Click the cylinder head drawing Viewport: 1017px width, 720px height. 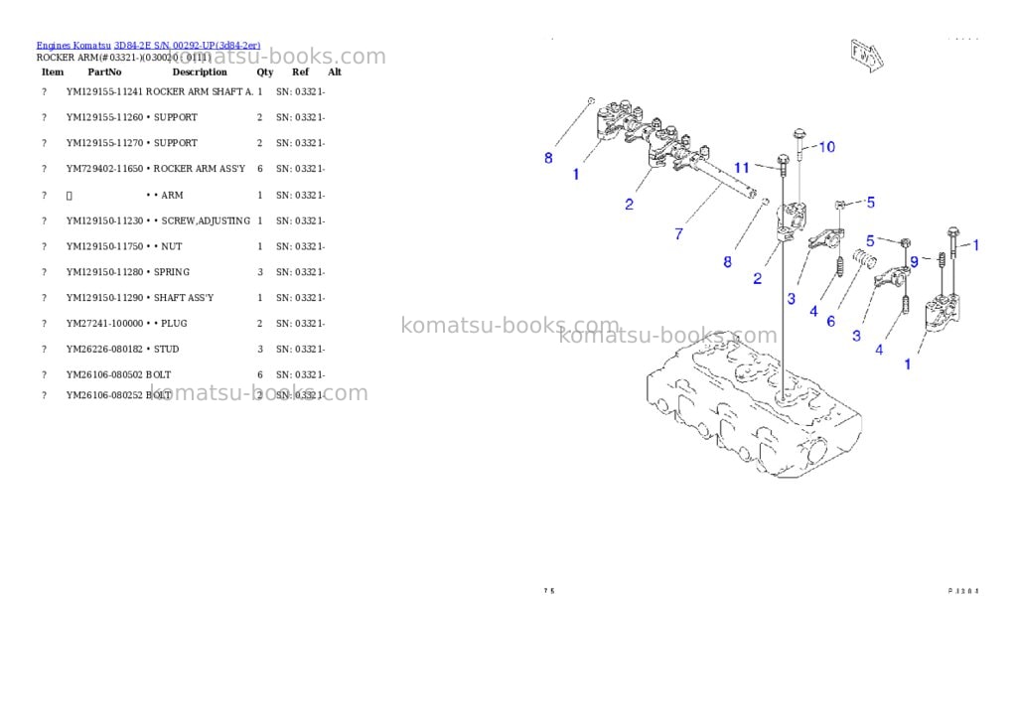[755, 403]
